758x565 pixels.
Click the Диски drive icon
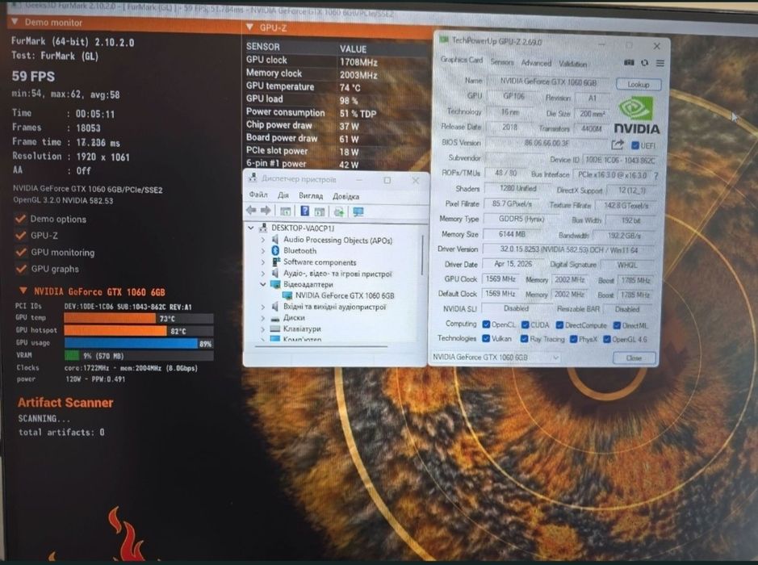275,318
